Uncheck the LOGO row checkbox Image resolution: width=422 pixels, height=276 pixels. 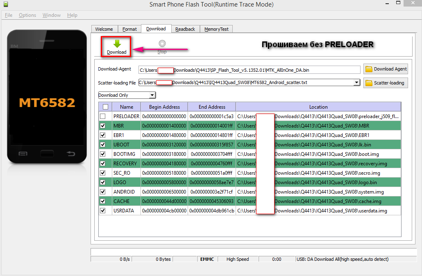click(102, 182)
